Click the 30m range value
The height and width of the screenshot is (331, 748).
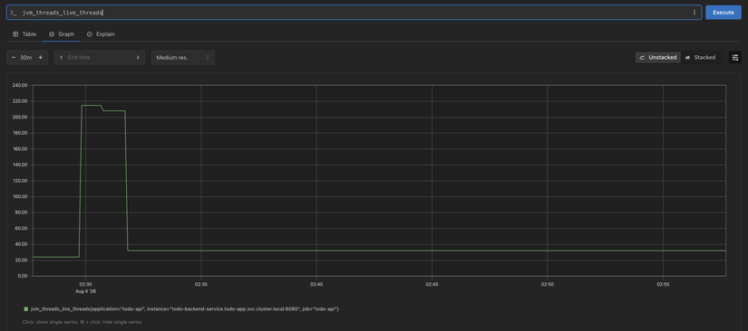click(x=26, y=58)
